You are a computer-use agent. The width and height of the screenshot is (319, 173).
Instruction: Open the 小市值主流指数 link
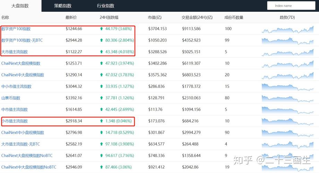(x=15, y=121)
